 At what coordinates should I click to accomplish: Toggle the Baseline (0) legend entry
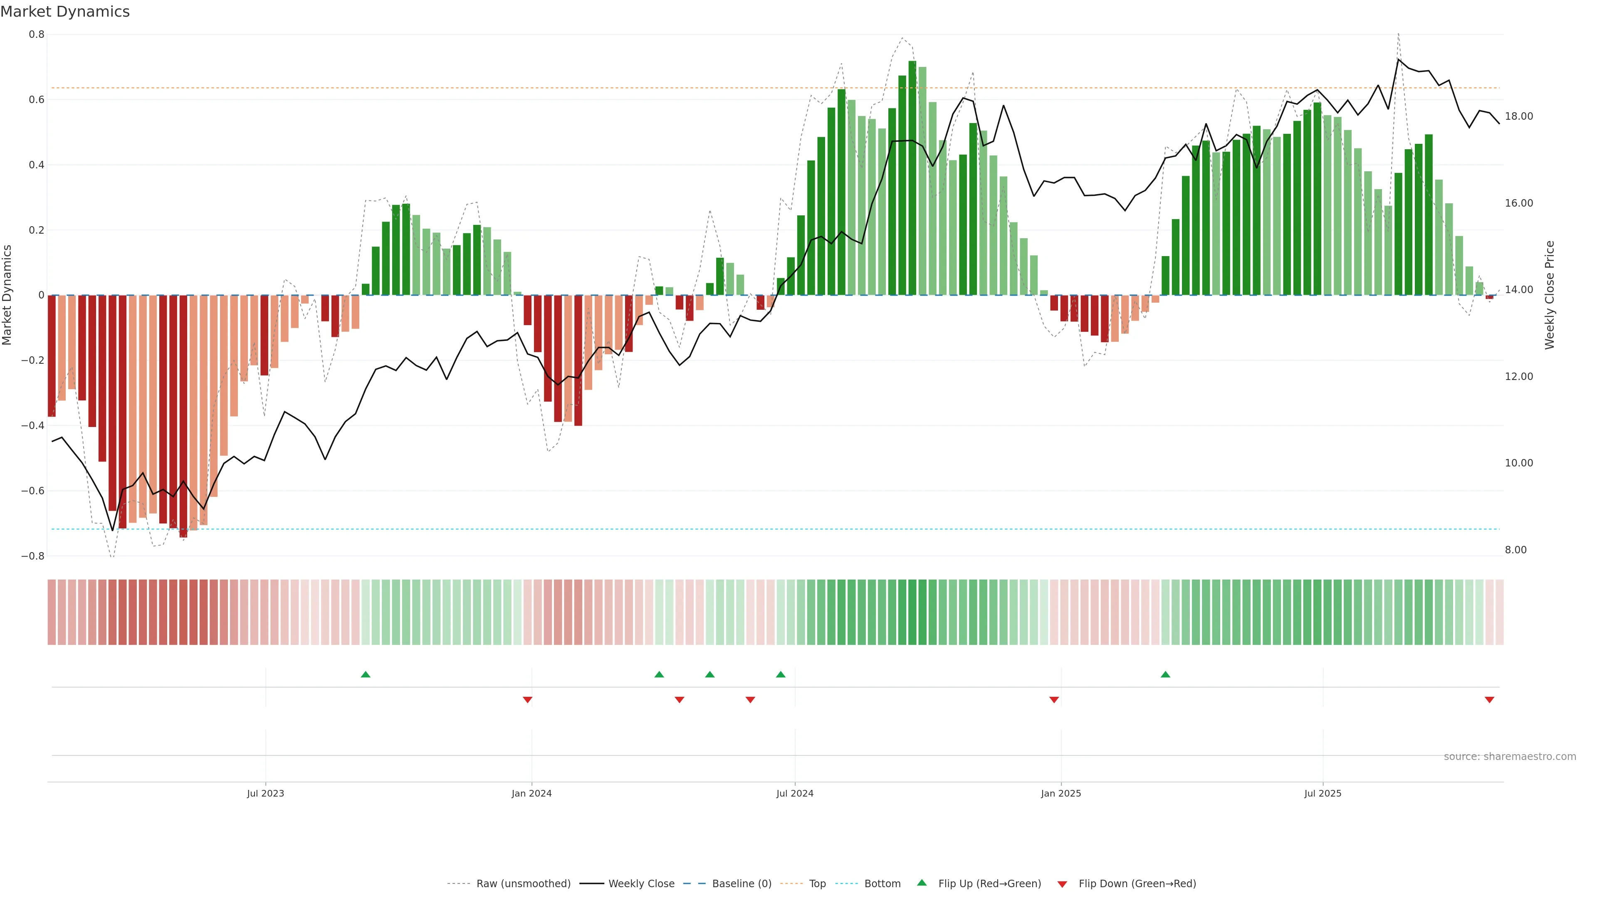tap(742, 883)
